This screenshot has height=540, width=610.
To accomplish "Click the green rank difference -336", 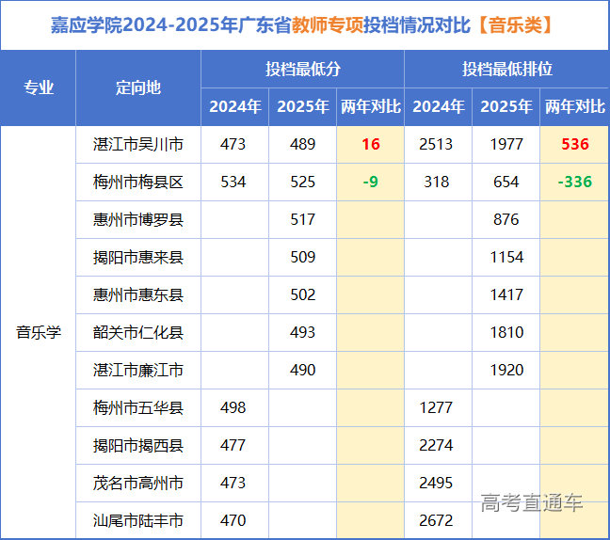I will [x=574, y=183].
